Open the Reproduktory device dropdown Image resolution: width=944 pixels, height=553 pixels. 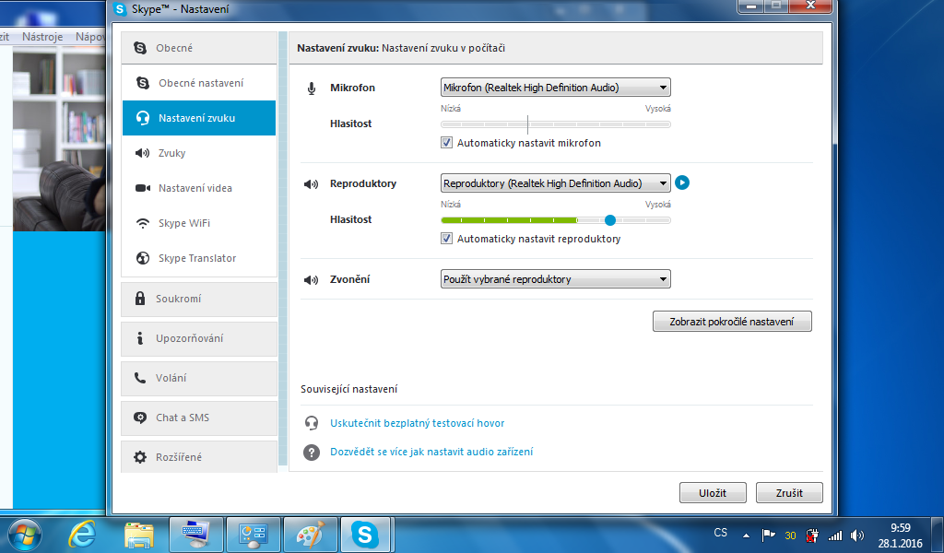click(x=555, y=182)
